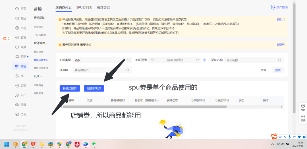Screen dimensions: 307x149
Task: Open 营销价格管理 in the marketing menu
Action: 41,68
